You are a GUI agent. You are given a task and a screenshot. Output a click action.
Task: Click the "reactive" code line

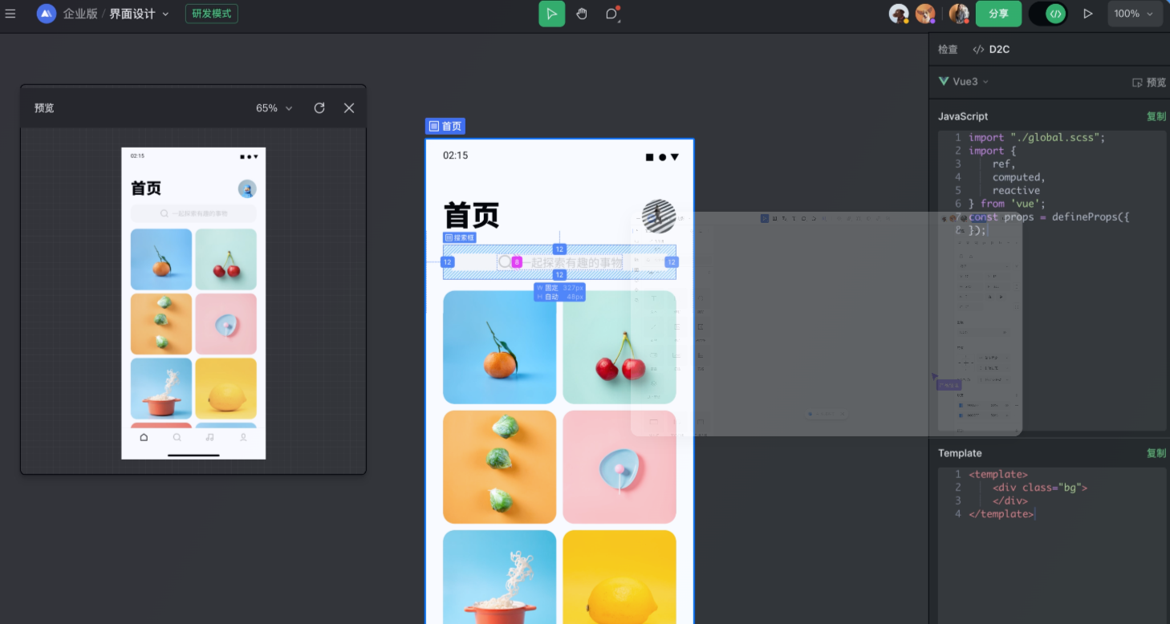point(1016,190)
